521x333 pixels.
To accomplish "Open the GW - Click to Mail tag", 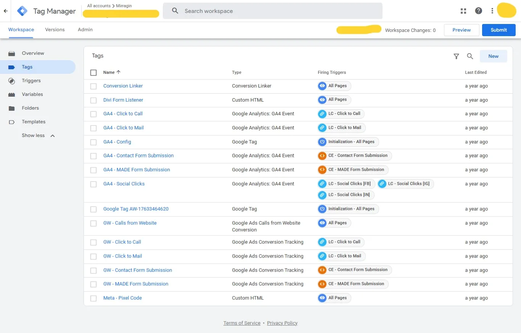I will (122, 256).
